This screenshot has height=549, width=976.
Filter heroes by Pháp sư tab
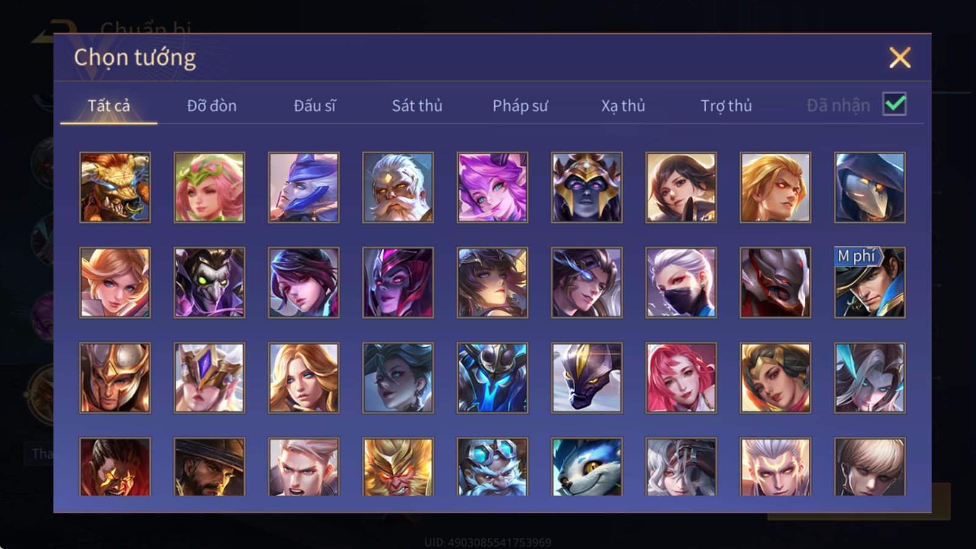(520, 106)
